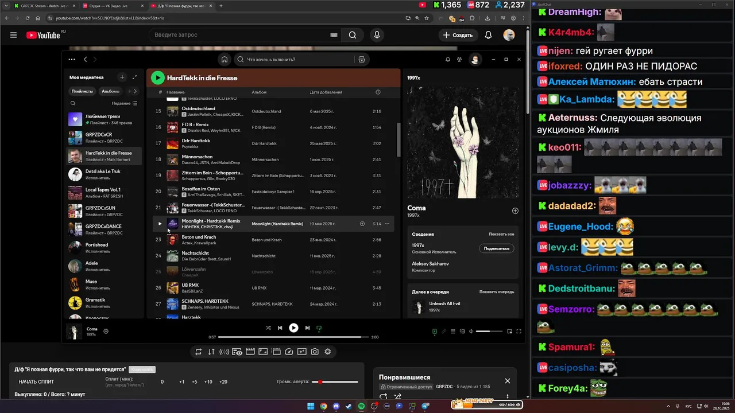Viewport: 735px width, 413px height.
Task: Open Spotify friend activity icon
Action: (459, 59)
